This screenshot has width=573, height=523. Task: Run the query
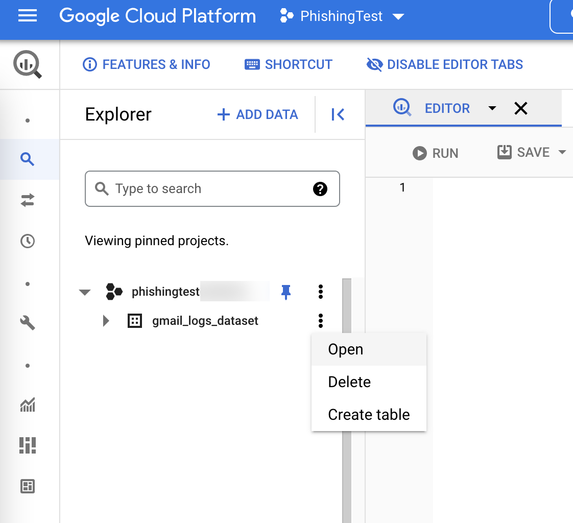(435, 153)
